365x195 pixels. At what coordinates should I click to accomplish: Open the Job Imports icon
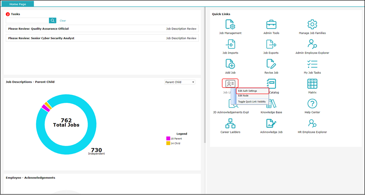coord(230,44)
